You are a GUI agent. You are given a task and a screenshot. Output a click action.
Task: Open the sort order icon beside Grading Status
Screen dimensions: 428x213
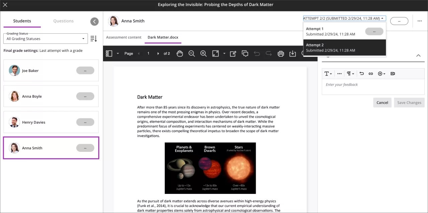tap(94, 38)
